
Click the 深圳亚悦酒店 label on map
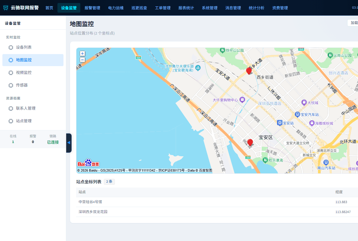(x=270, y=103)
